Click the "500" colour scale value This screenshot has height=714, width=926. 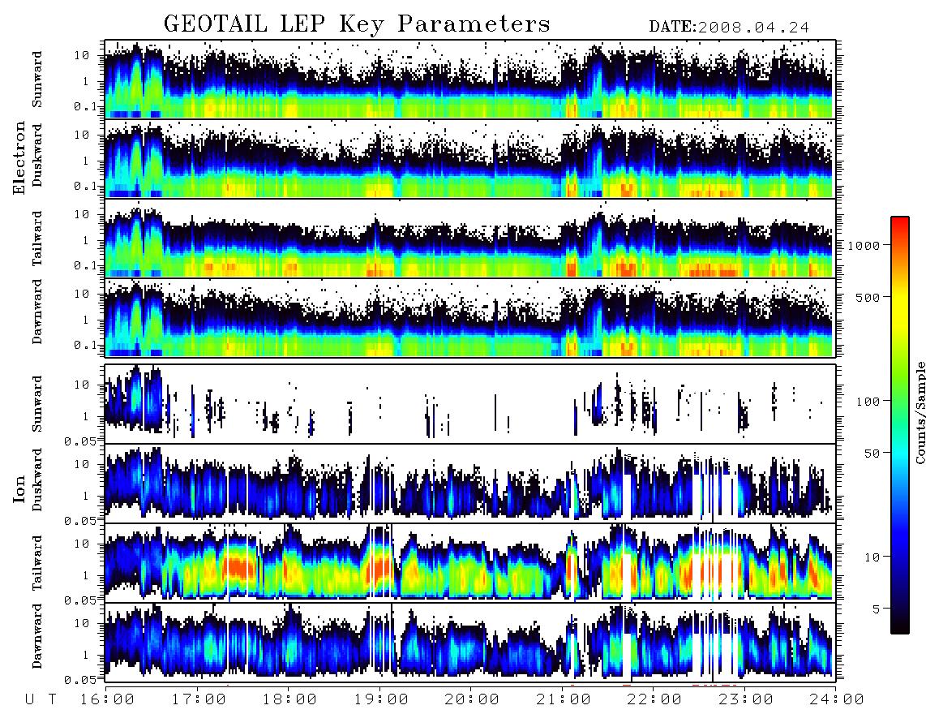click(x=868, y=297)
